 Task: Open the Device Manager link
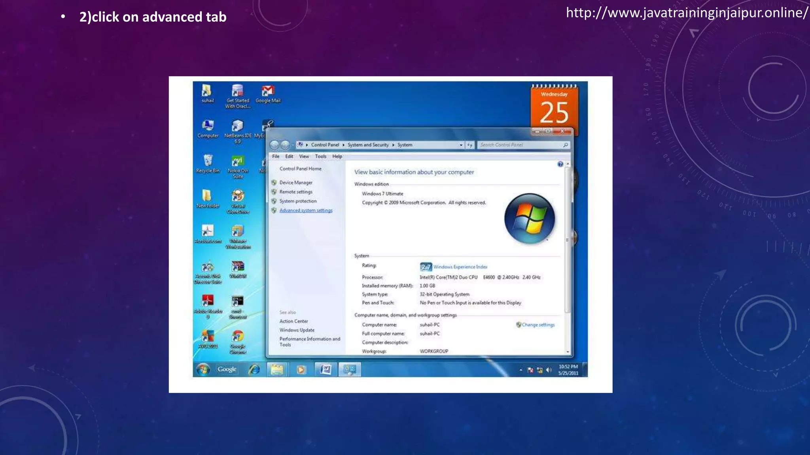pyautogui.click(x=295, y=182)
